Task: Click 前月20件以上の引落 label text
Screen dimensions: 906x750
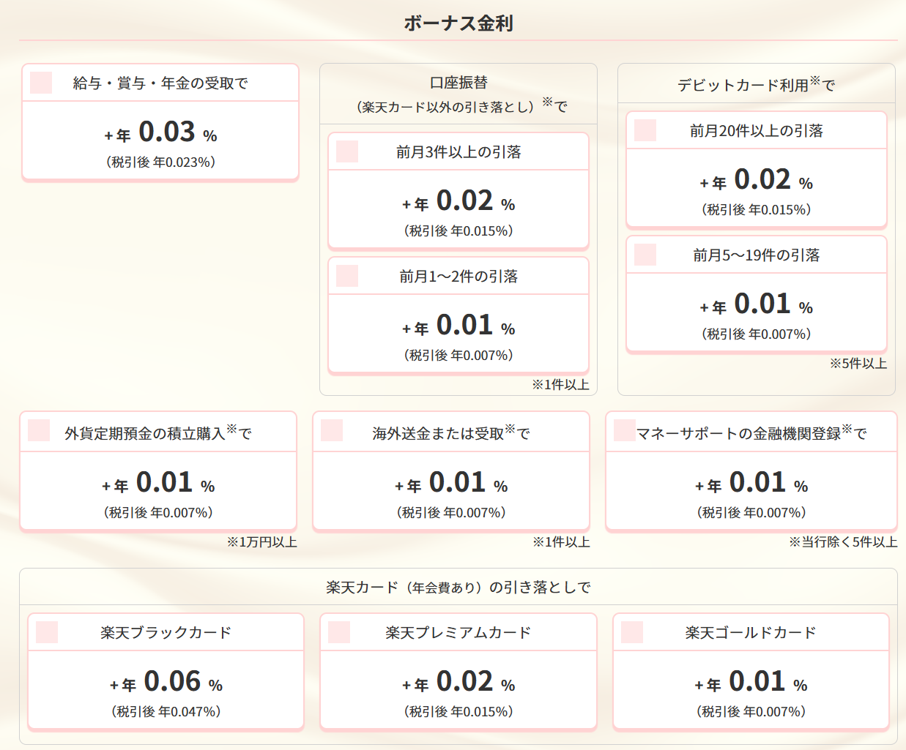Action: click(757, 131)
